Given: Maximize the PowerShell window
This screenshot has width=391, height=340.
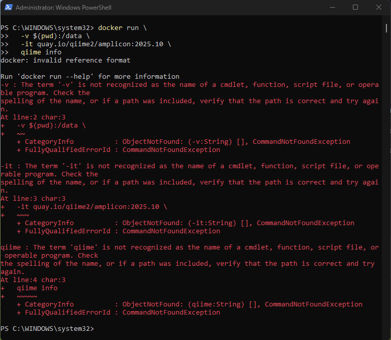Looking at the screenshot, I should 355,8.
